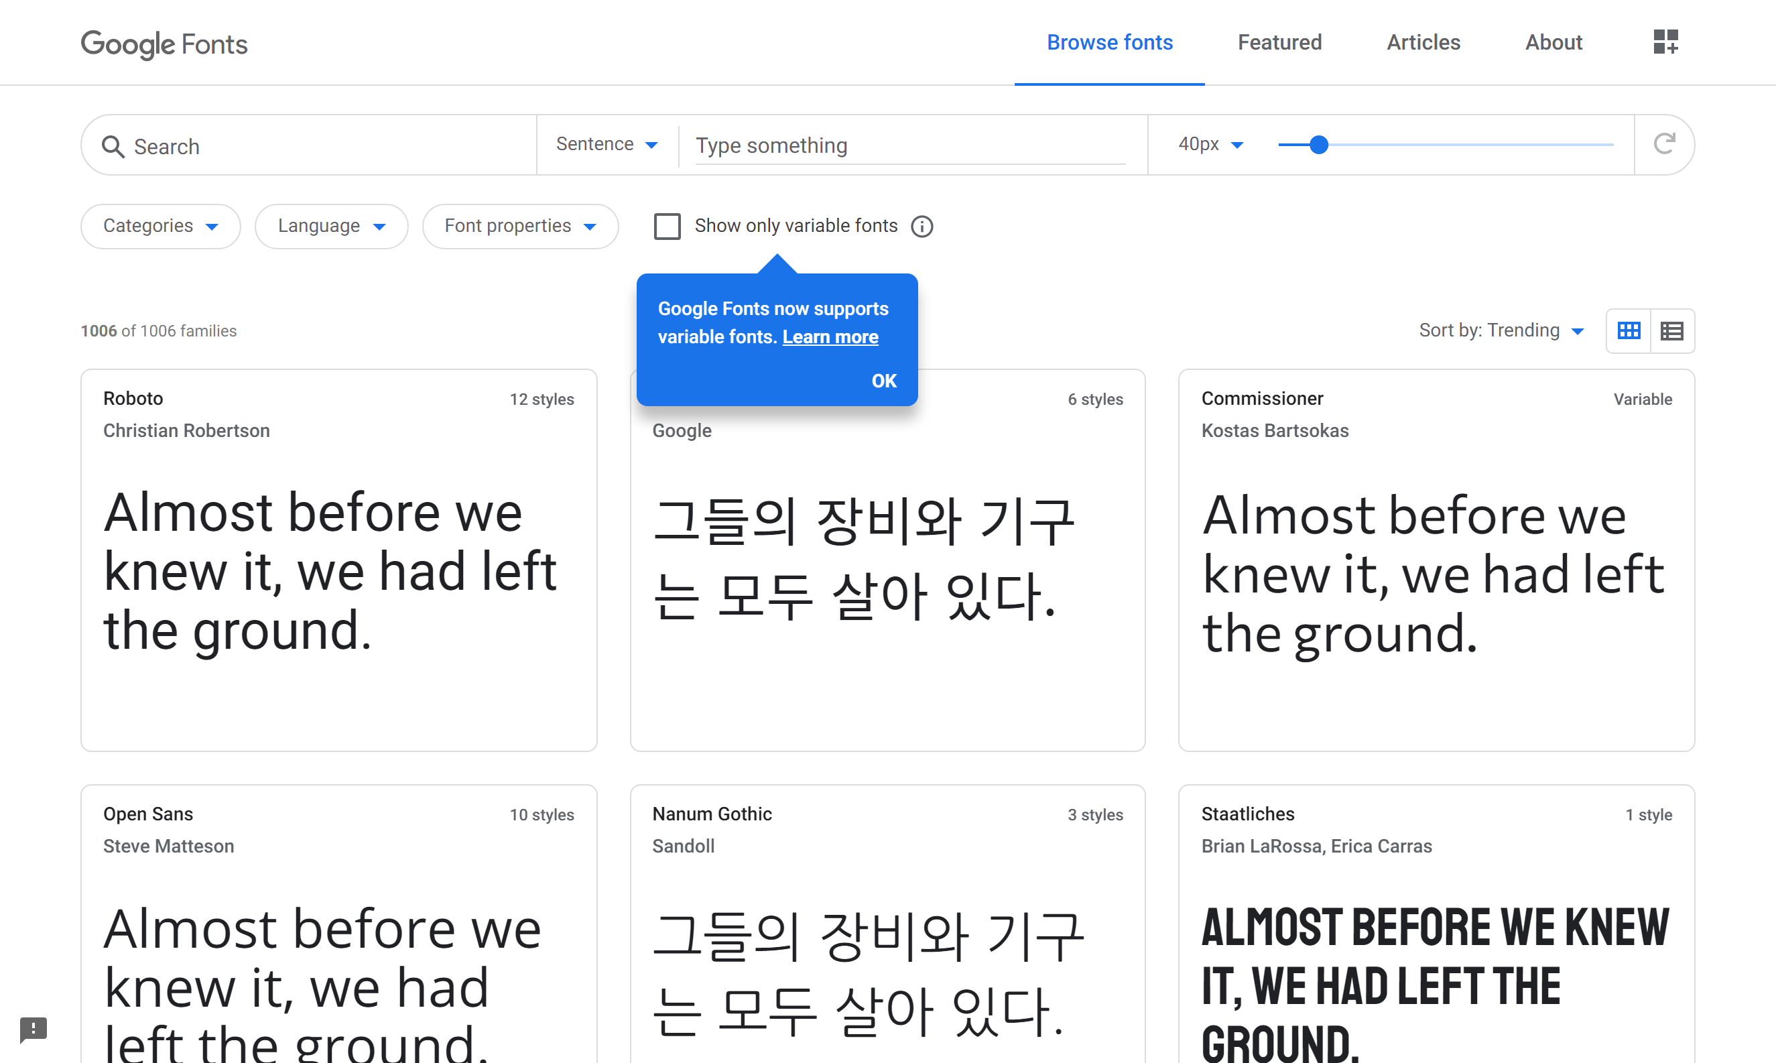
Task: Click designer name Kostas Bartsokas
Action: click(1275, 430)
